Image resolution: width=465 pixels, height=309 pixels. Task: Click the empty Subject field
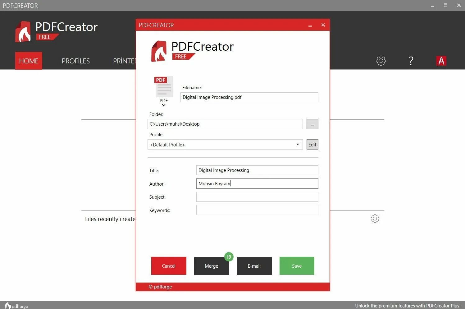point(257,197)
